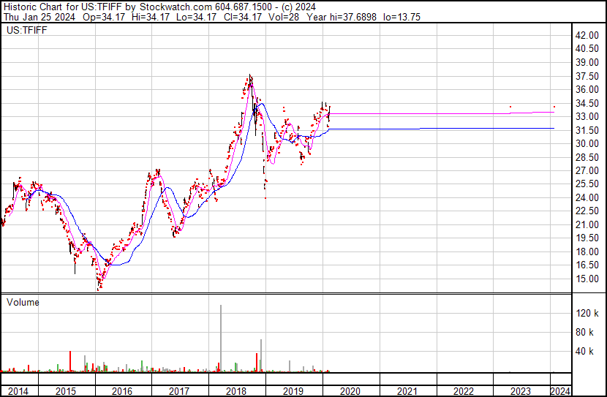
Task: Select the 2024 year label
Action: tap(560, 391)
